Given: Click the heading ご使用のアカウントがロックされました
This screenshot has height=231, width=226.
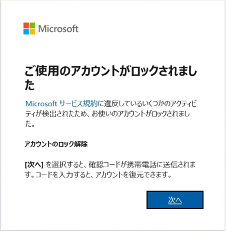Looking at the screenshot, I should pyautogui.click(x=111, y=78).
